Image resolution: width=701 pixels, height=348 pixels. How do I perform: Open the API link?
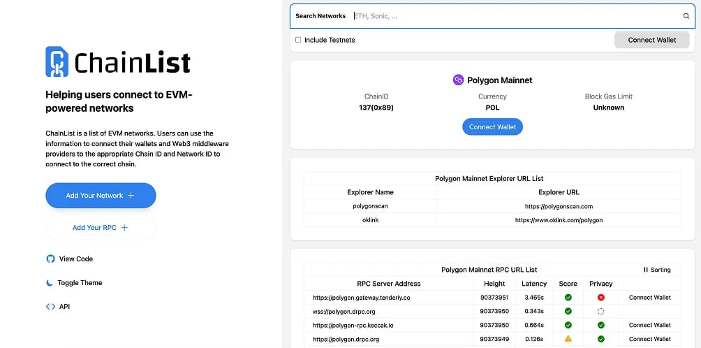pyautogui.click(x=58, y=306)
